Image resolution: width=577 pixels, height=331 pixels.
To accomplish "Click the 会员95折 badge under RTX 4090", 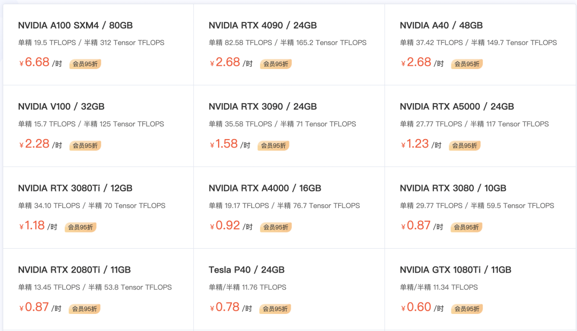I will click(x=276, y=64).
